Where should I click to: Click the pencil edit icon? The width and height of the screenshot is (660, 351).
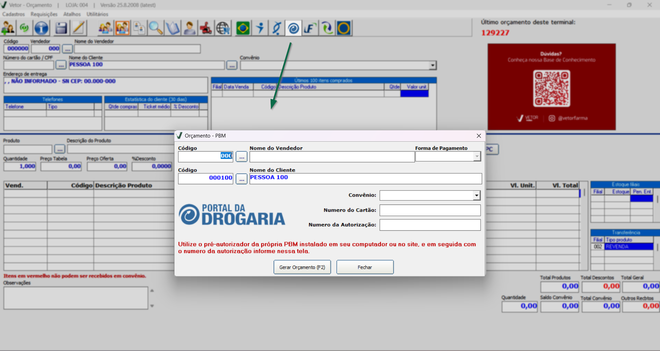tap(78, 28)
